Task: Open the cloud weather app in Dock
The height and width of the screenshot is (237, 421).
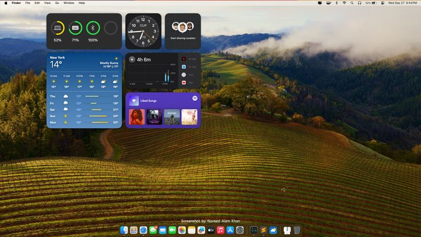Action: 273,230
